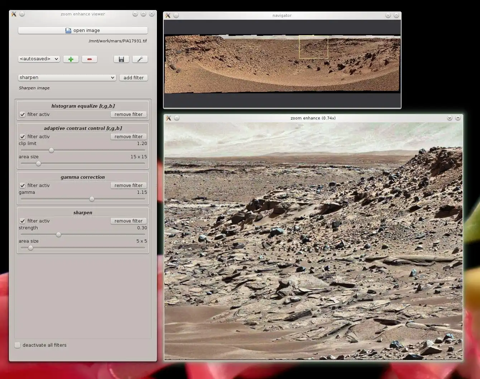Image resolution: width=480 pixels, height=379 pixels.
Task: Click the red minus delete-preset button
Action: click(90, 59)
